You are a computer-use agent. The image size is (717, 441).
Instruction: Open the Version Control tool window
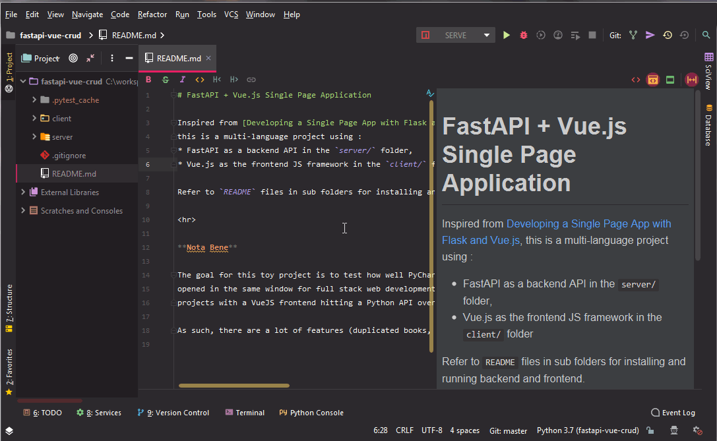[173, 413]
